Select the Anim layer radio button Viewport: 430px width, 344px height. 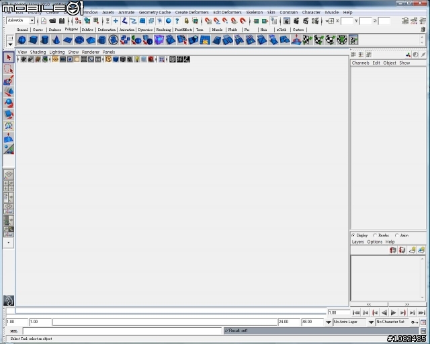tap(396, 236)
